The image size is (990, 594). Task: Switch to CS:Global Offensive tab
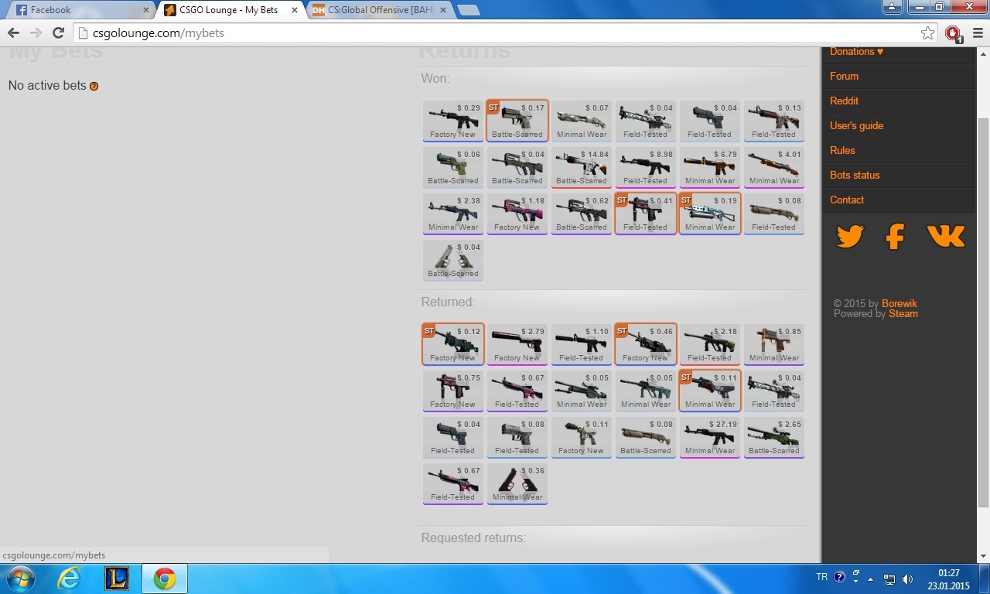pos(379,10)
